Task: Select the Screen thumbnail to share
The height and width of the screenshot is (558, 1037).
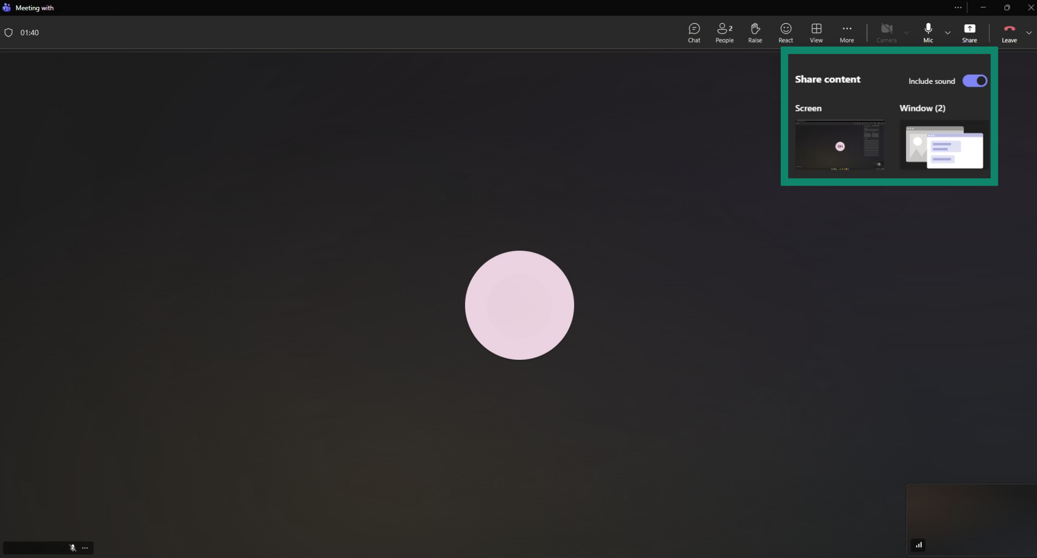Action: 839,145
